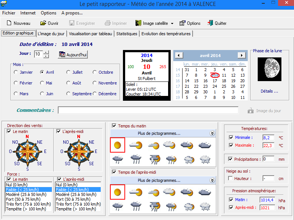The width and height of the screenshot is (294, 220).
Task: Click the moon phase image
Action: (270, 69)
